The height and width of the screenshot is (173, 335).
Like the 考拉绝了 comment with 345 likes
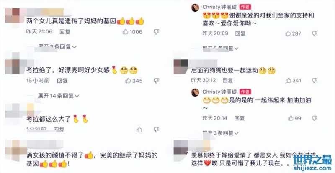[x=128, y=81]
